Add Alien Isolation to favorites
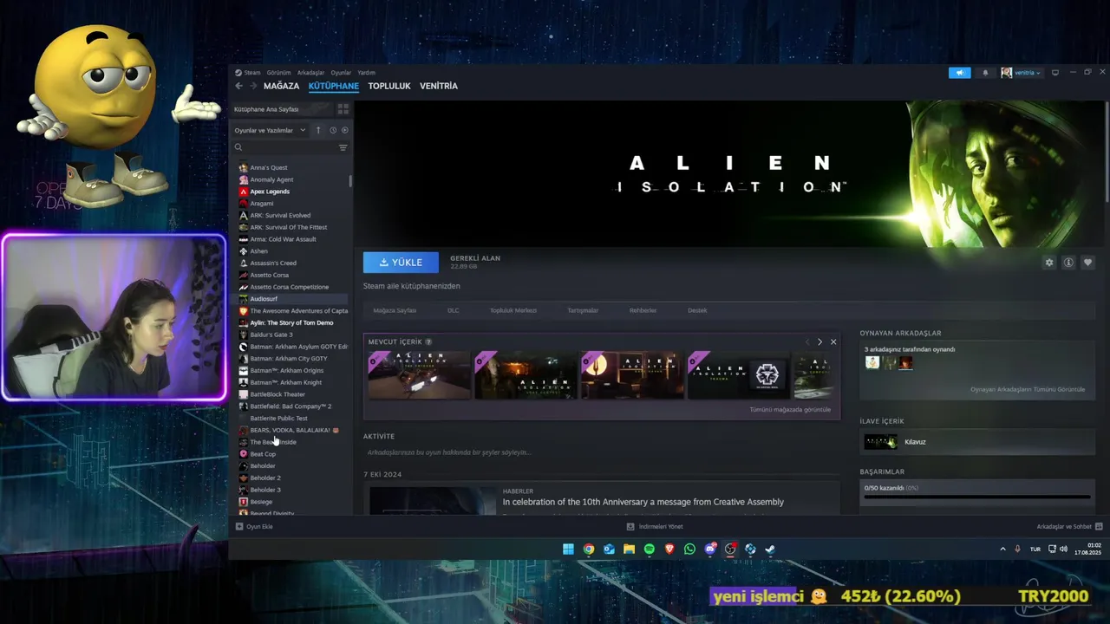Screen dimensions: 1110x624 point(1088,263)
